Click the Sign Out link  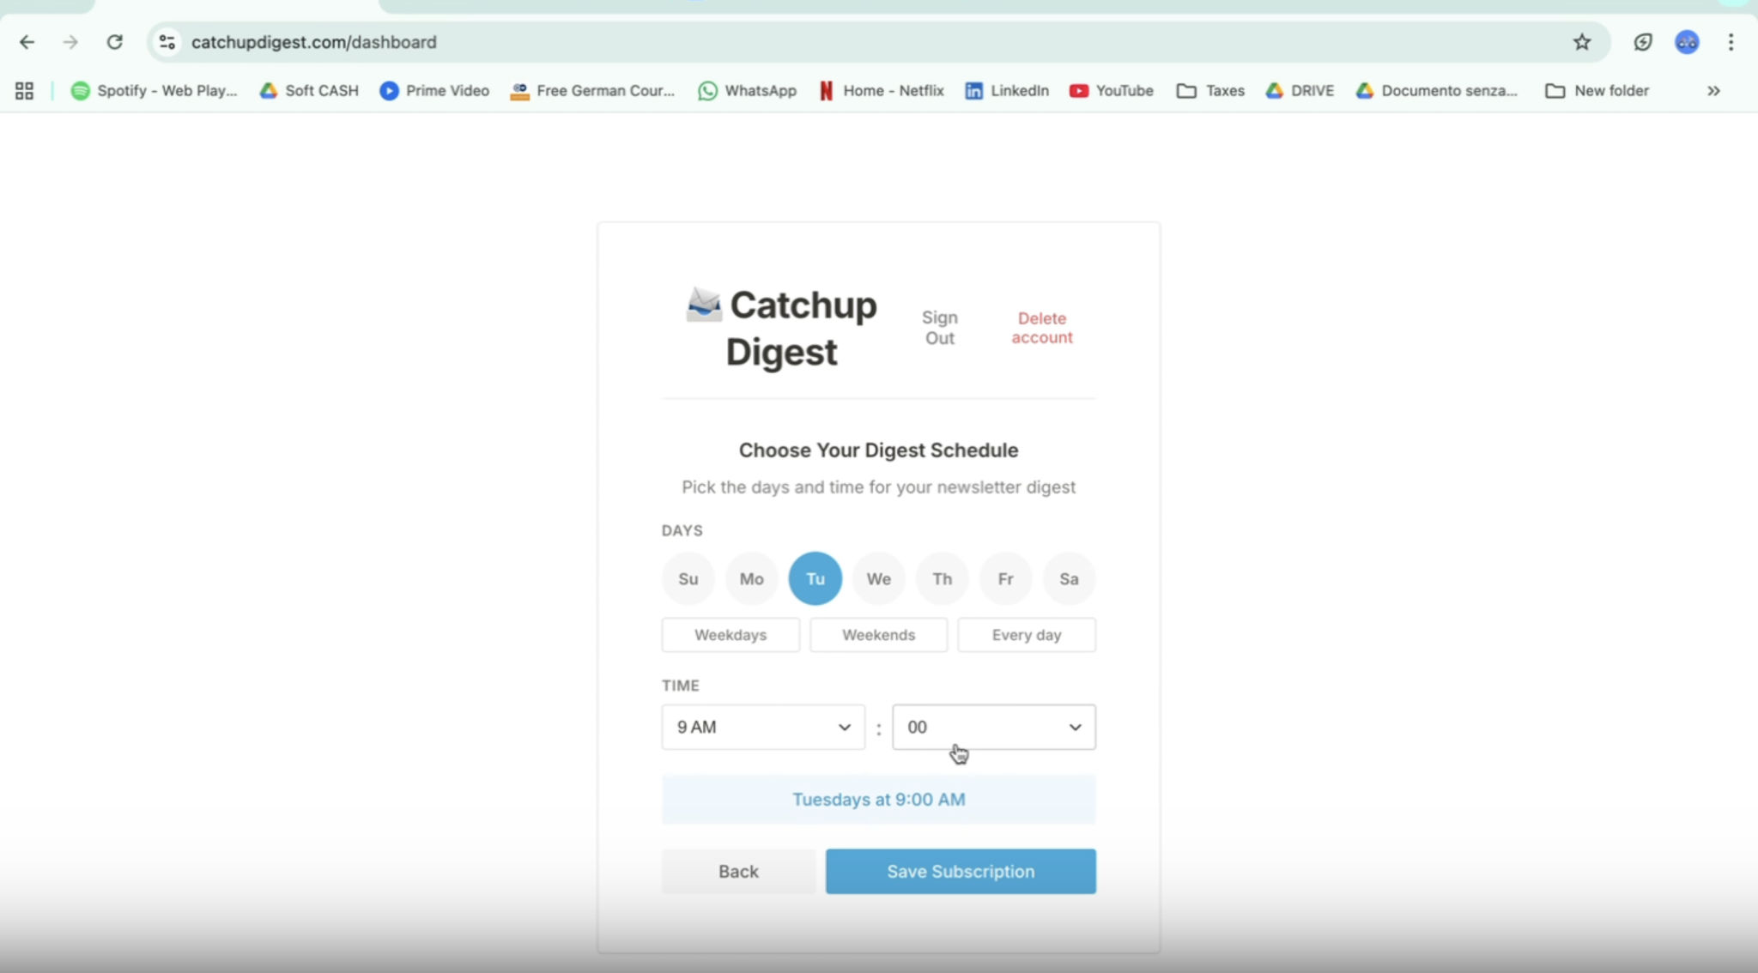pyautogui.click(x=940, y=328)
